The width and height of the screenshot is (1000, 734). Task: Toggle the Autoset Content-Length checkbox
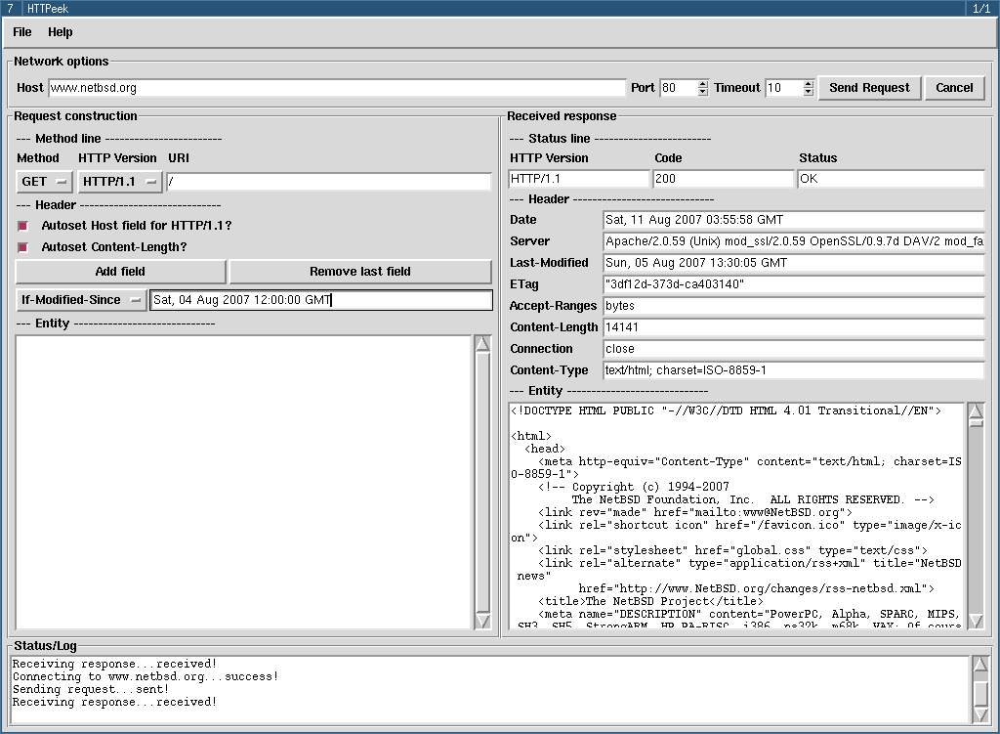tap(23, 247)
